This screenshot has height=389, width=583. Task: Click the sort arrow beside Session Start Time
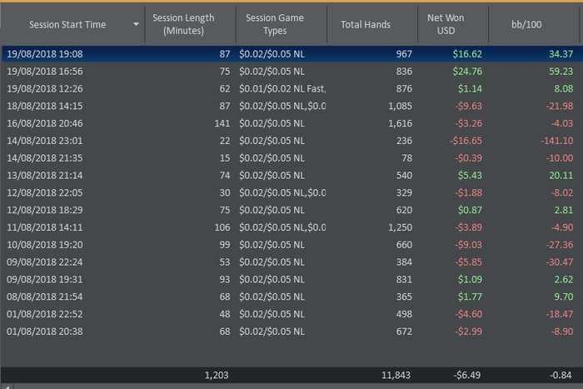click(x=136, y=24)
